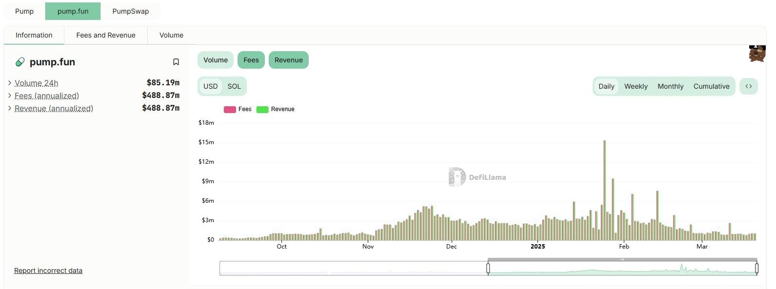Click the top grip bar of the range selector
The height and width of the screenshot is (289, 776).
click(x=622, y=259)
